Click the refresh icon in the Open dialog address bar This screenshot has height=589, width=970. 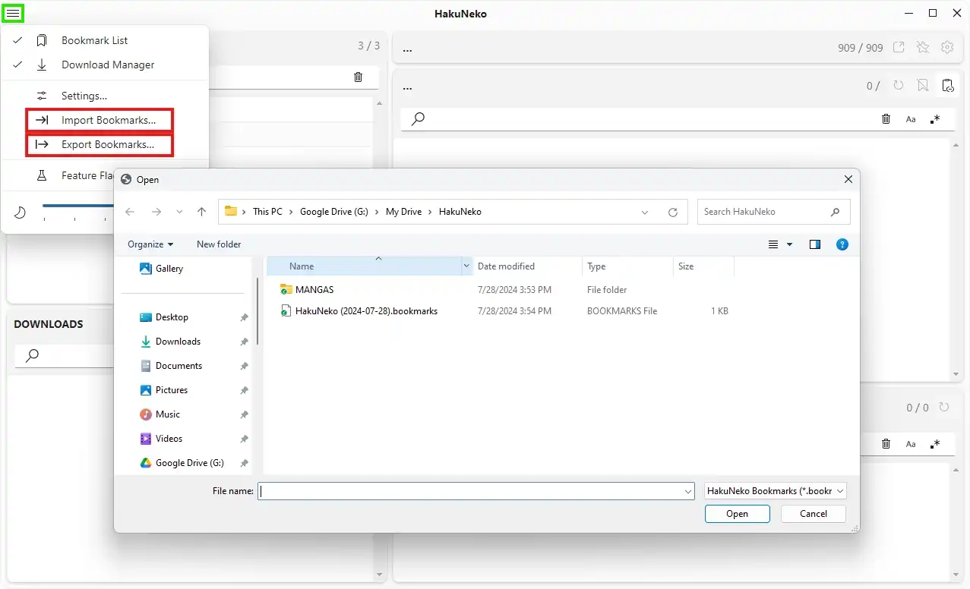tap(672, 213)
